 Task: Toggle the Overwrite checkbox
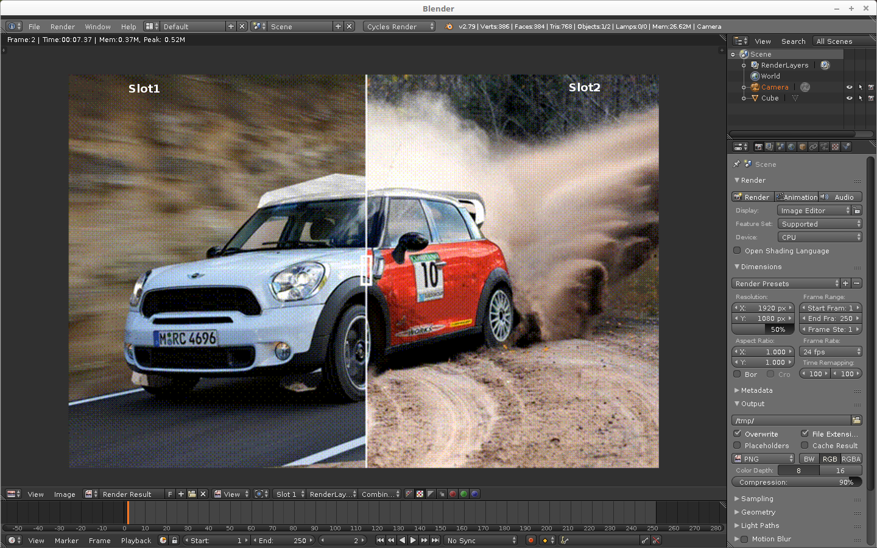pos(737,434)
